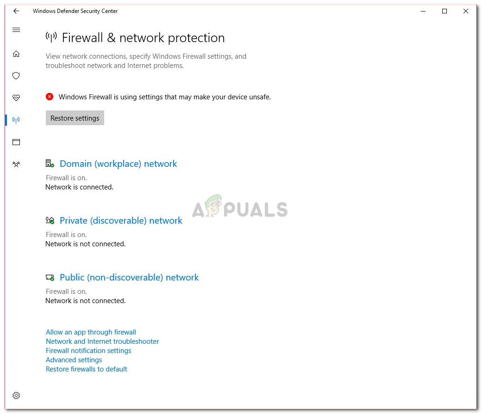Open the Settings gear icon
Image resolution: width=482 pixels, height=414 pixels.
(x=16, y=396)
